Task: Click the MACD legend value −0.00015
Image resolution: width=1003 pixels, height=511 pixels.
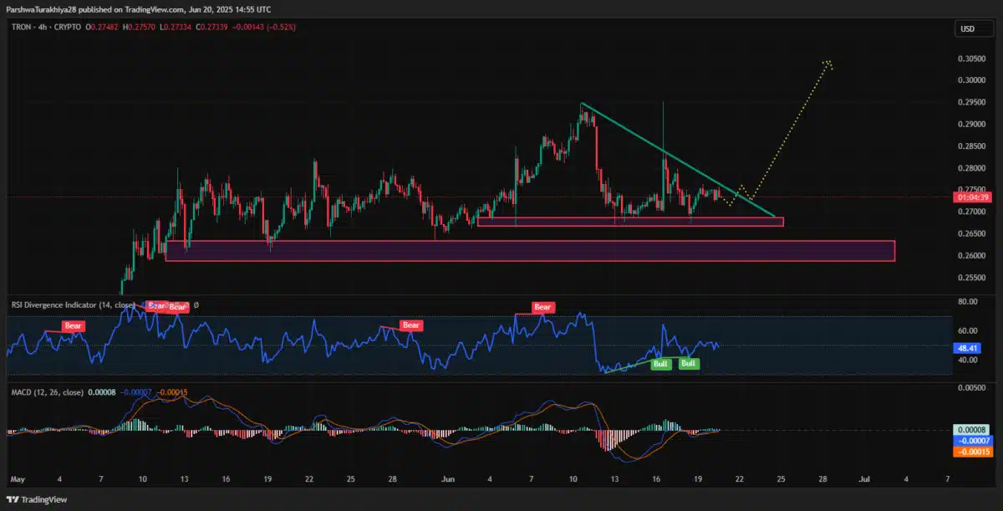Action: pyautogui.click(x=171, y=391)
